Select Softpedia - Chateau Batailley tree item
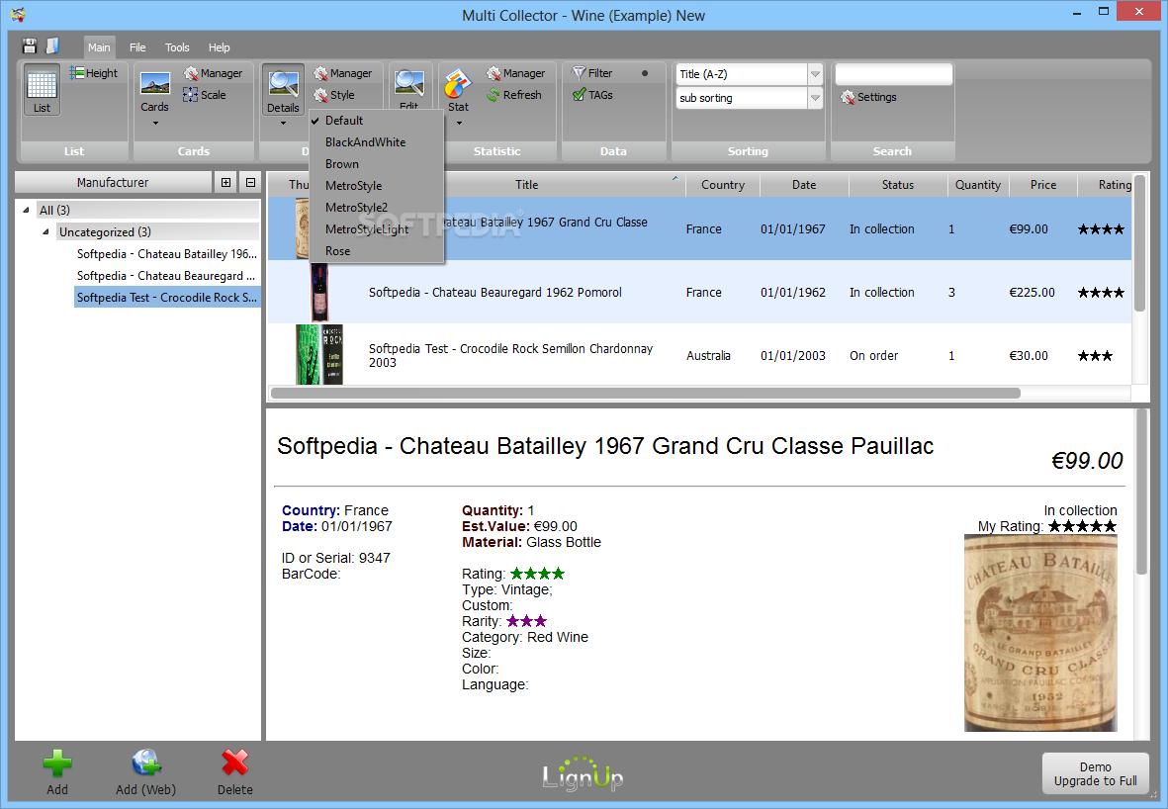 pyautogui.click(x=167, y=254)
